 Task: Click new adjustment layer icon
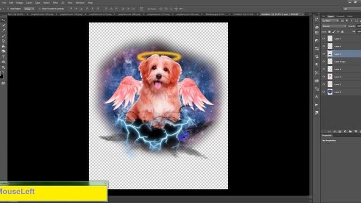pyautogui.click(x=345, y=131)
